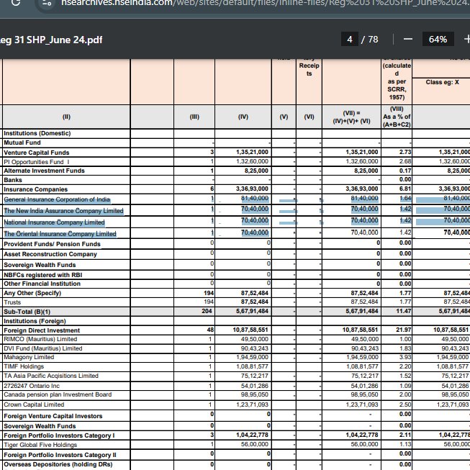470x470 pixels.
Task: Click 'Provident Funds/ Pension Funds' row label
Action: pos(52,244)
